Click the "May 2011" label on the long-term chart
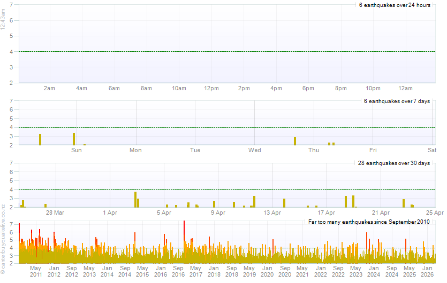 36,271
